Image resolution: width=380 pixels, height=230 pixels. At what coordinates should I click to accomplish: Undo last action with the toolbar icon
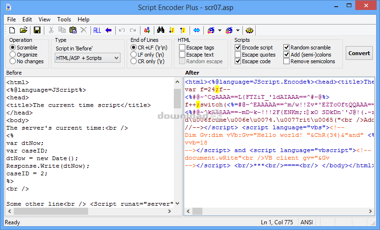[x=122, y=30]
